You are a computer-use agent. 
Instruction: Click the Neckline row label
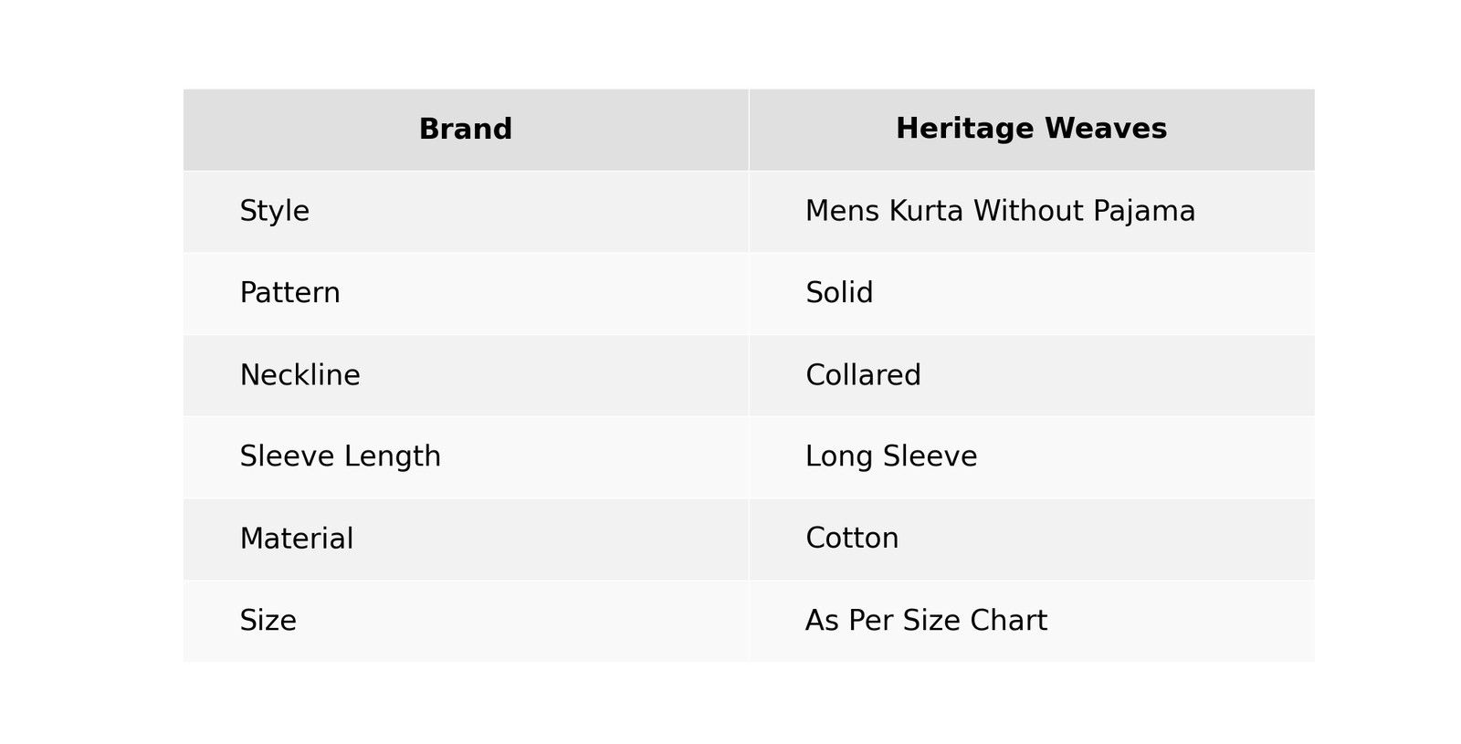coord(300,375)
